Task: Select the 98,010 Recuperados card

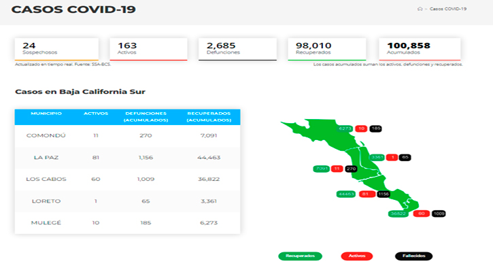Action: click(x=327, y=48)
